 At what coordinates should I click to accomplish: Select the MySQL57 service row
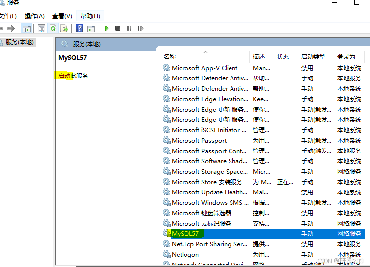coord(263,234)
